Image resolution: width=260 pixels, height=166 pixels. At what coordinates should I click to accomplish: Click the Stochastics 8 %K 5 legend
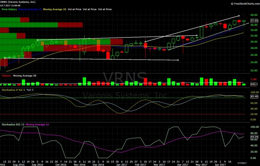13,90
